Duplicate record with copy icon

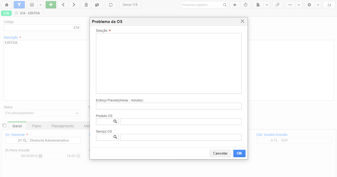(x=97, y=5)
